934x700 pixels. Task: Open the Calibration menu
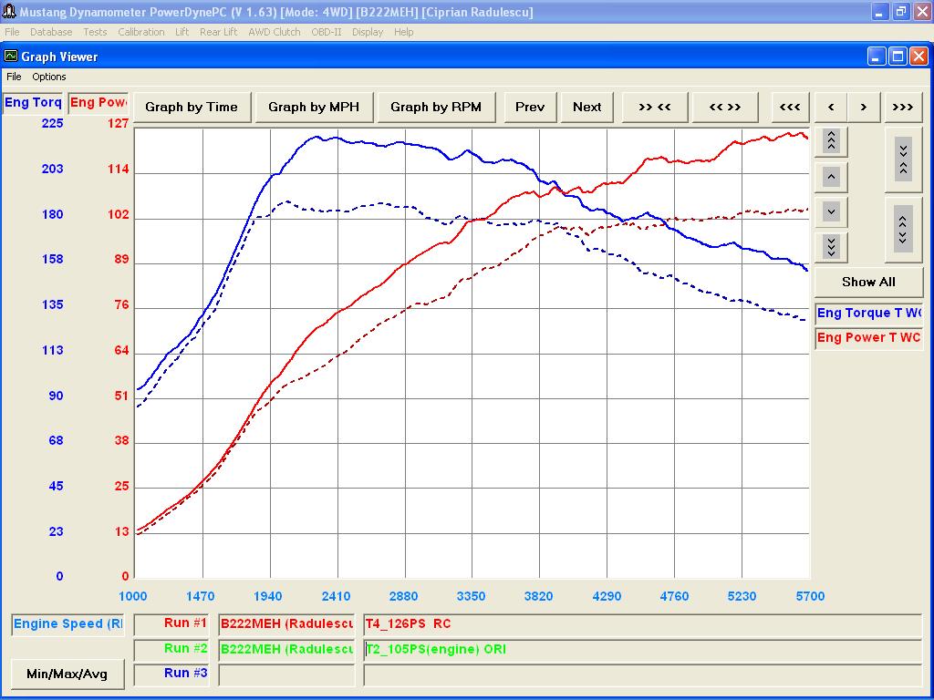click(x=141, y=32)
